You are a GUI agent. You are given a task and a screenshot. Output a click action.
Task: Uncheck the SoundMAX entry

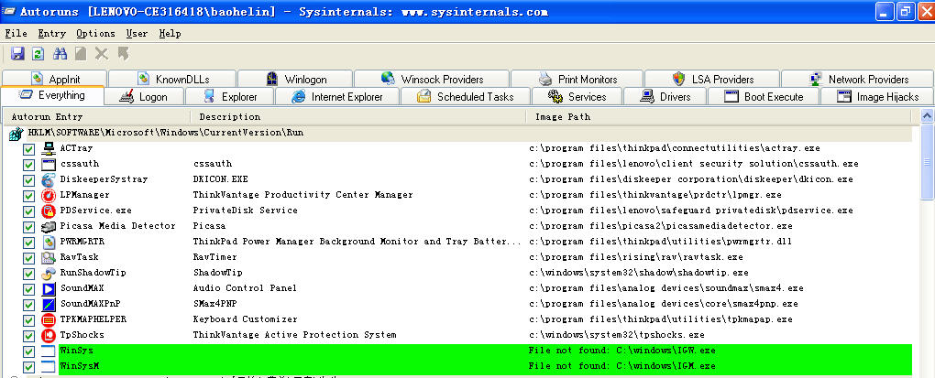tap(28, 289)
